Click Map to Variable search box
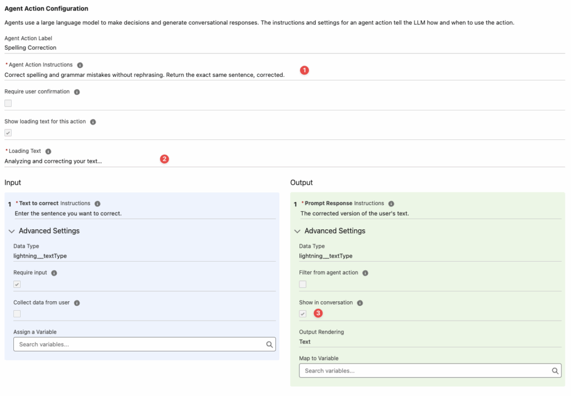Image resolution: width=571 pixels, height=396 pixels. 430,371
